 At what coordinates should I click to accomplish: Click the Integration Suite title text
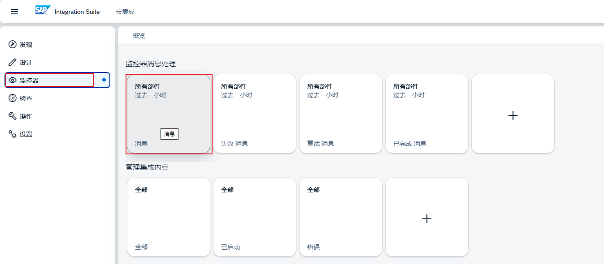pyautogui.click(x=77, y=12)
